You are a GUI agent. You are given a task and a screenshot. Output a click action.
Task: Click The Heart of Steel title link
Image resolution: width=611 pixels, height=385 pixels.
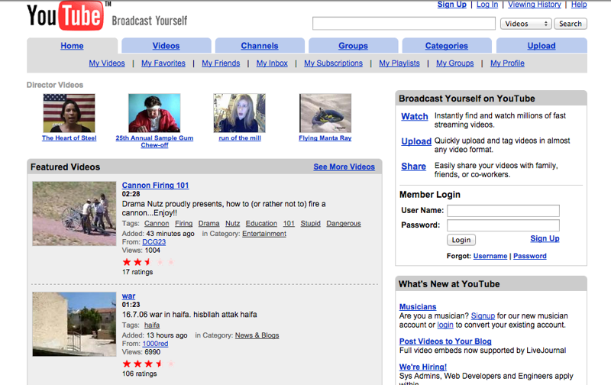click(69, 138)
